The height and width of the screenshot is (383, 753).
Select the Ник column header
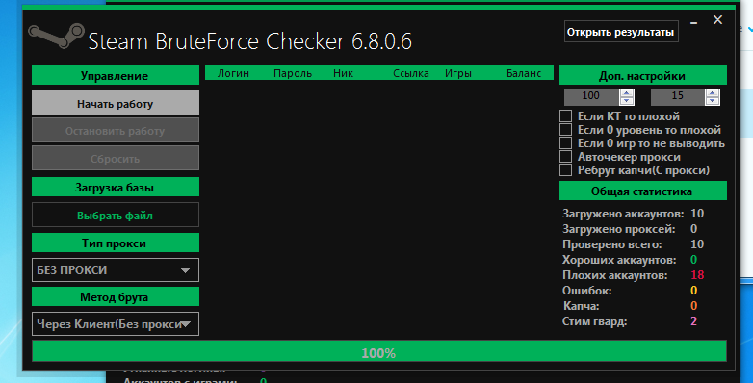343,73
